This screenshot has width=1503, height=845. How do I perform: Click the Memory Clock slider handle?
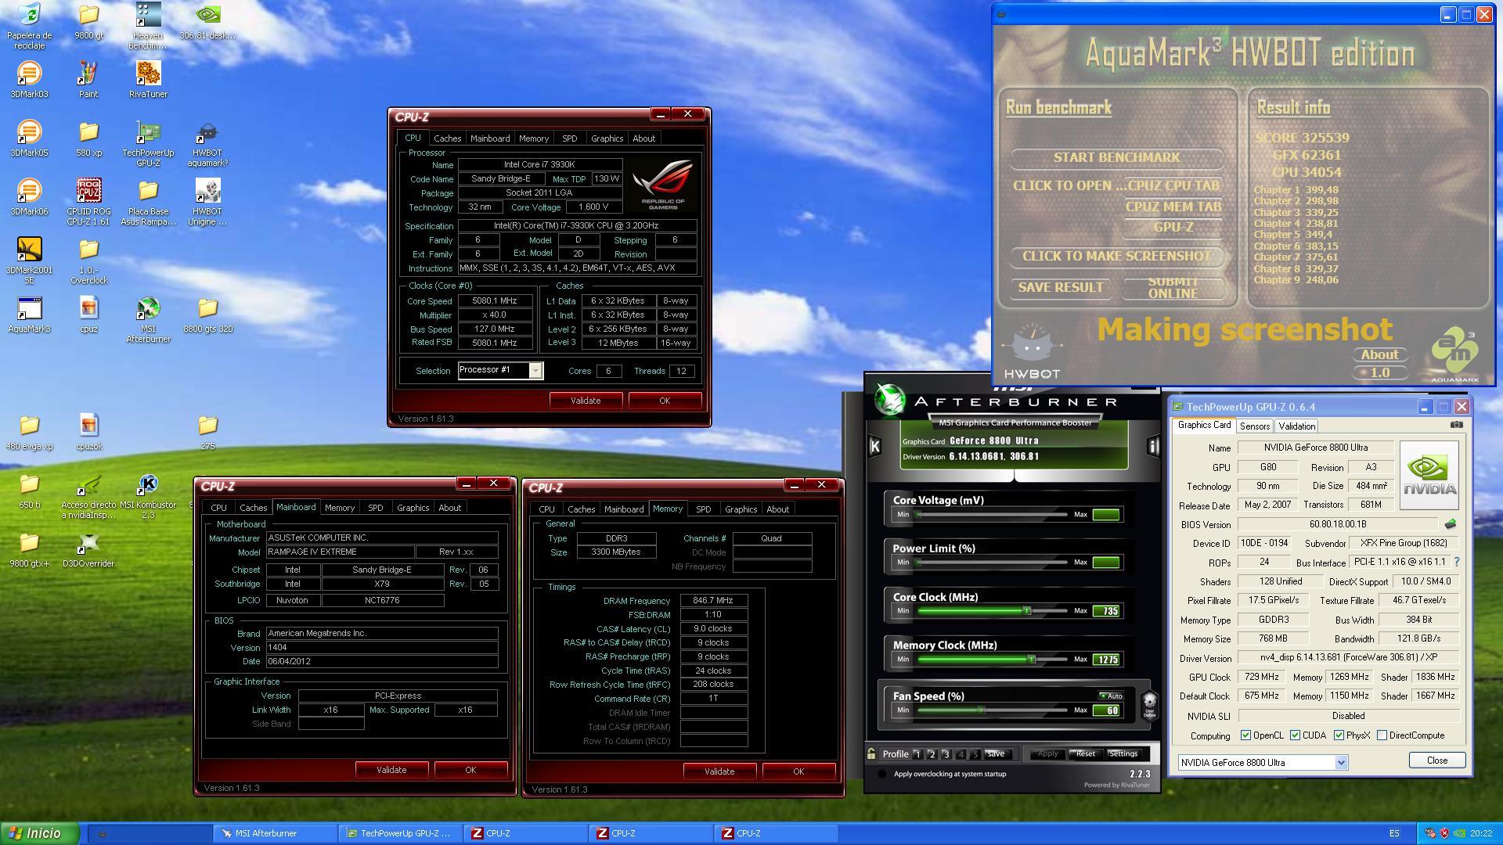pos(1031,659)
